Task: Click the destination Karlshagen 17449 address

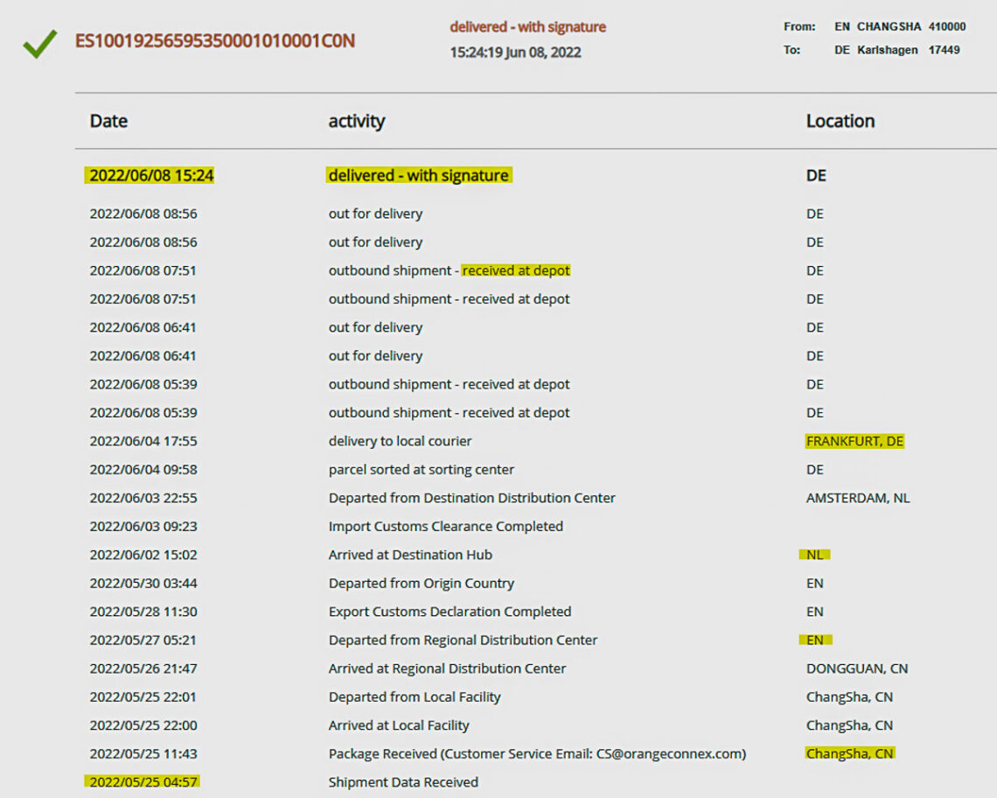Action: pyautogui.click(x=908, y=51)
